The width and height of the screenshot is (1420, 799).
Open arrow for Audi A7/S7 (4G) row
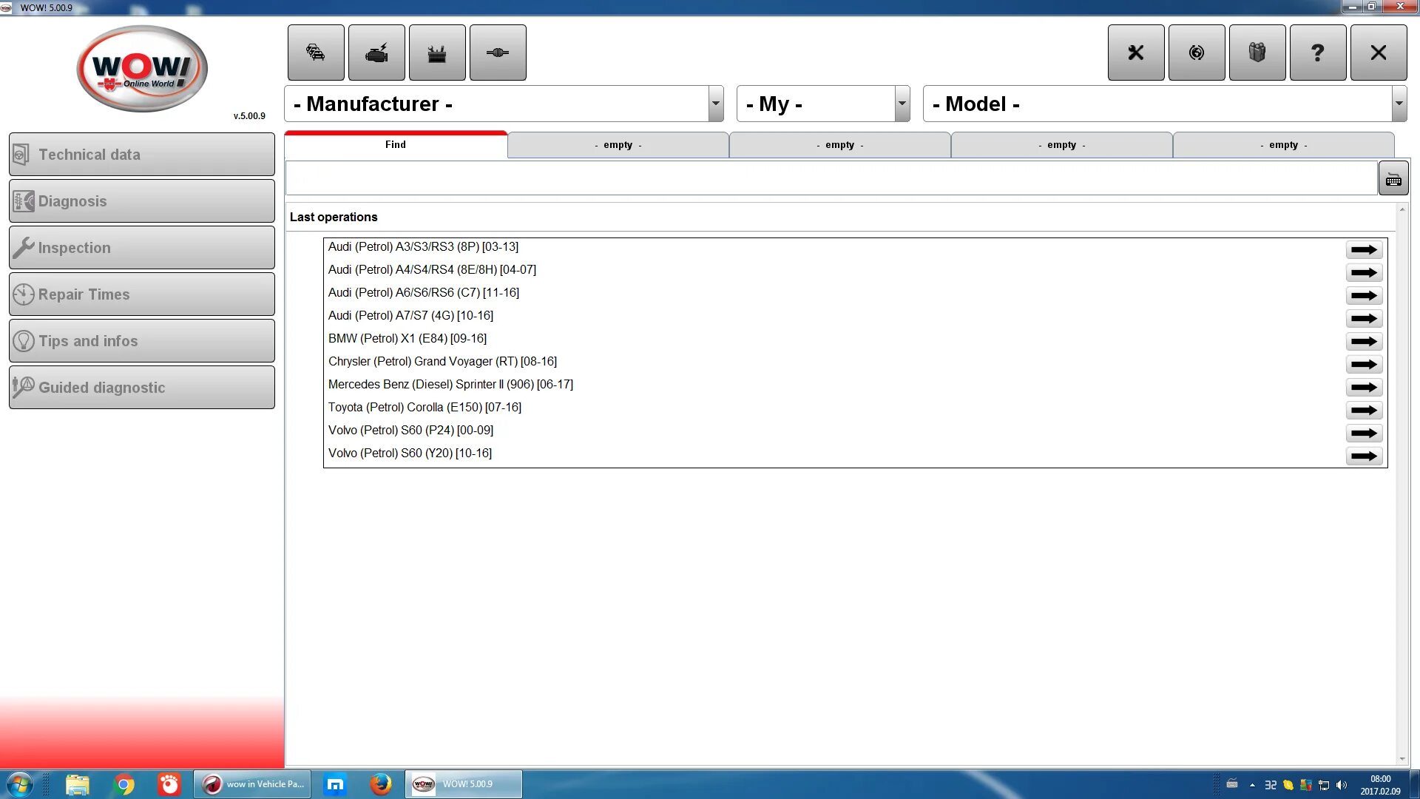point(1364,319)
